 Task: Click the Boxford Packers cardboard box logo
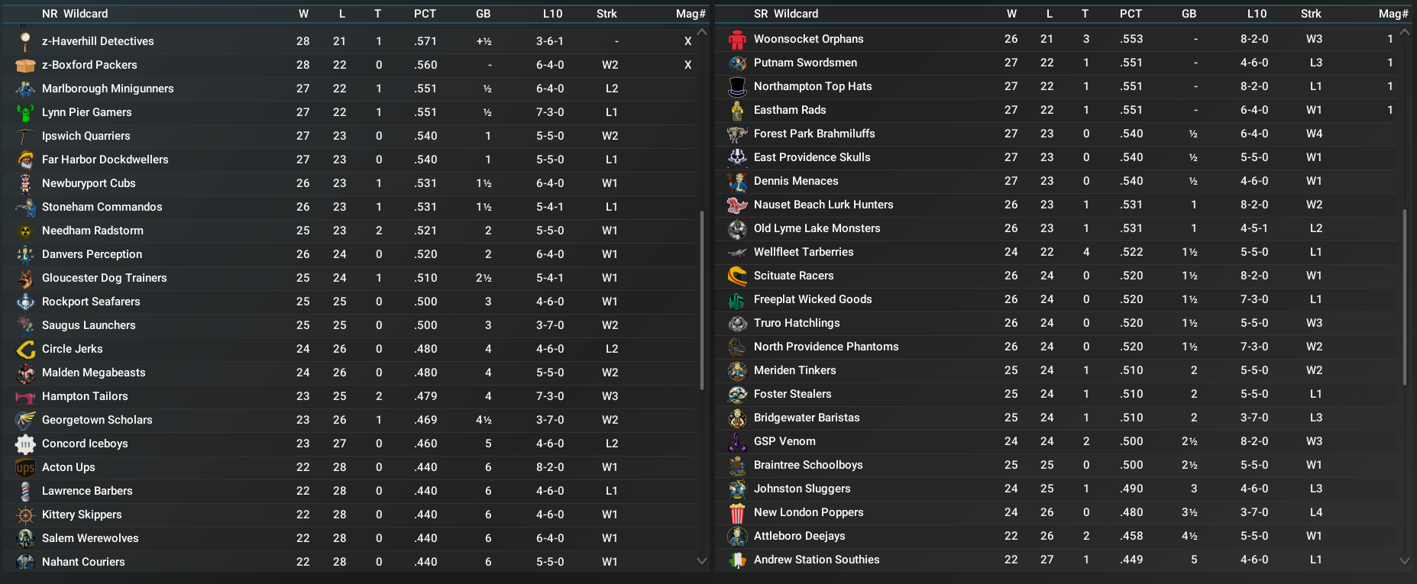click(x=25, y=66)
